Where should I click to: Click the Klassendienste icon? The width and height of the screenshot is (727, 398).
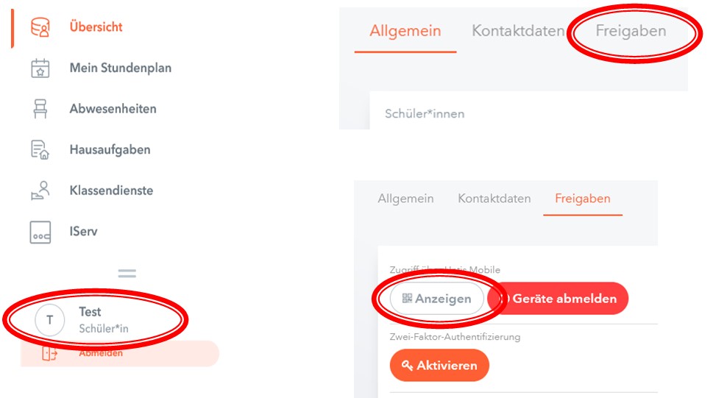(40, 191)
